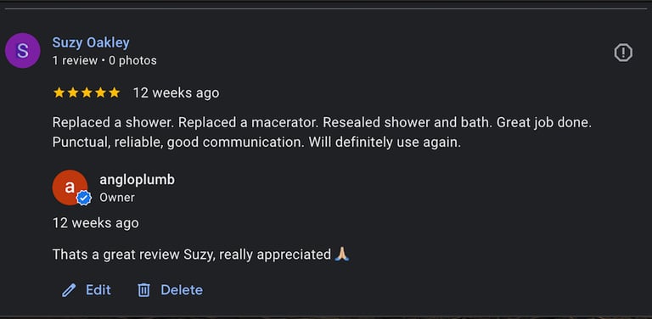Click the trash can icon to delete reply
Screen dimensions: 652x319
click(x=143, y=290)
